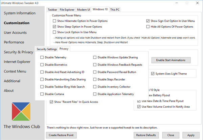Select the Security Settings tab
Viewport: 203px width, 140px height.
click(47, 49)
